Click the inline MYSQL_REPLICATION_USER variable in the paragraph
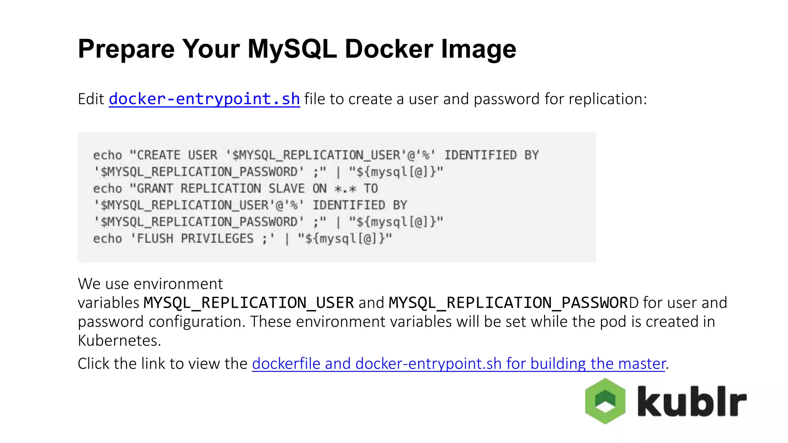Screen dimensions: 788x443 coord(249,303)
